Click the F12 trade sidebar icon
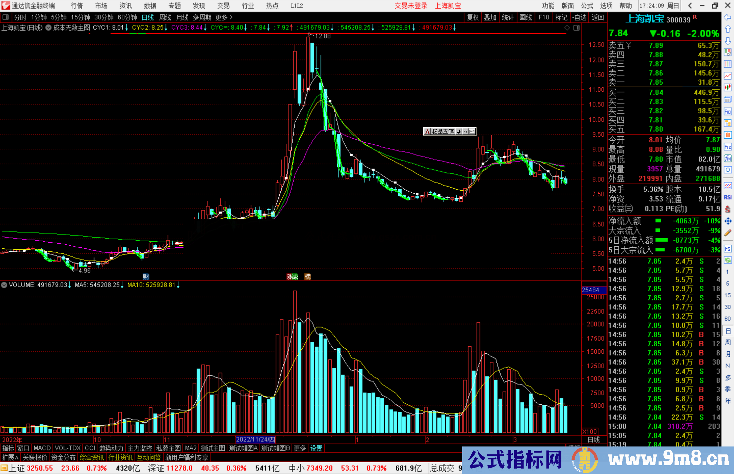734x474 pixels. (x=728, y=147)
